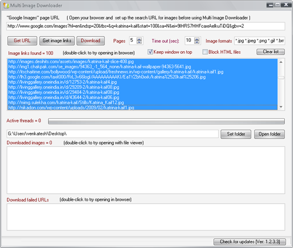Check for updates (Ver: 1.2.3.3)
293x248 pixels.
click(x=250, y=242)
